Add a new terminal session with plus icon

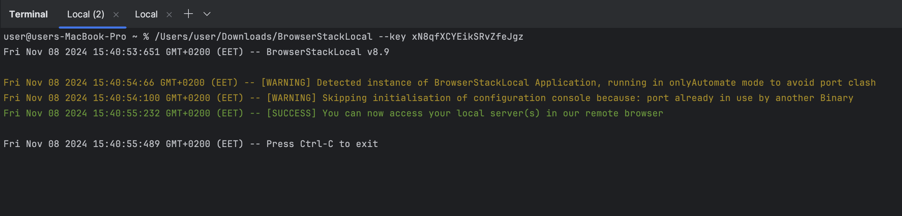(x=188, y=14)
